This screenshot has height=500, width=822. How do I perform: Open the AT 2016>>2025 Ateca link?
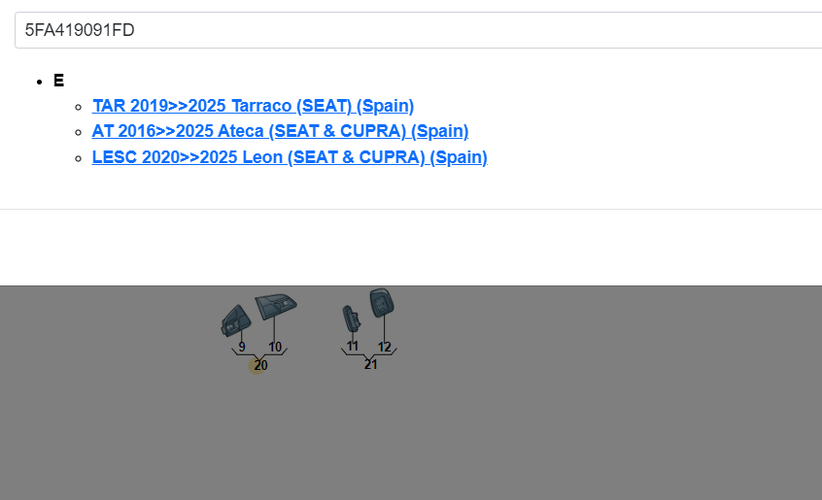280,131
